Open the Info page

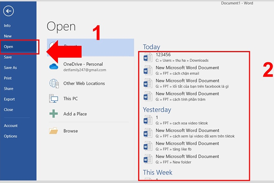tap(7, 26)
